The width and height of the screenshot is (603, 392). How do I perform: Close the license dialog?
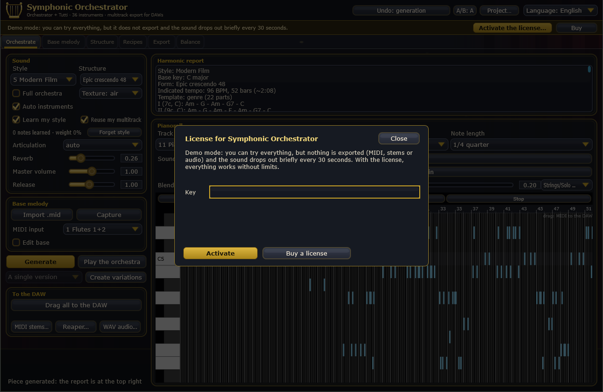399,138
